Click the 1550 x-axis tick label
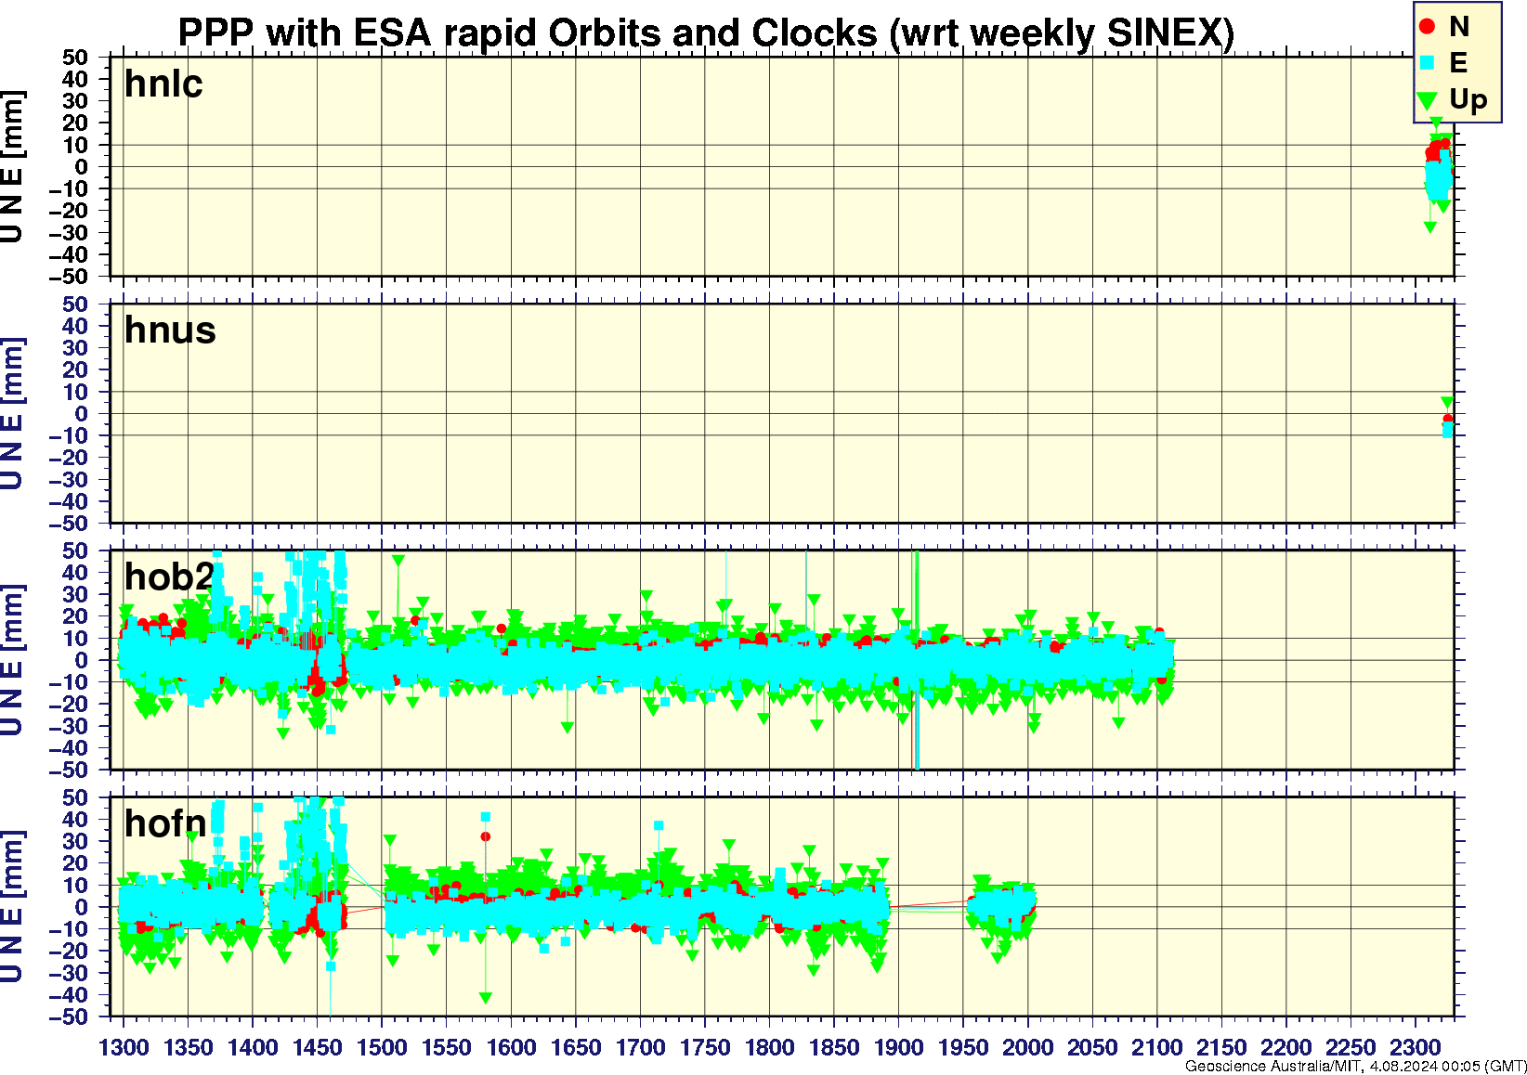This screenshot has height=1075, width=1527. click(447, 1047)
